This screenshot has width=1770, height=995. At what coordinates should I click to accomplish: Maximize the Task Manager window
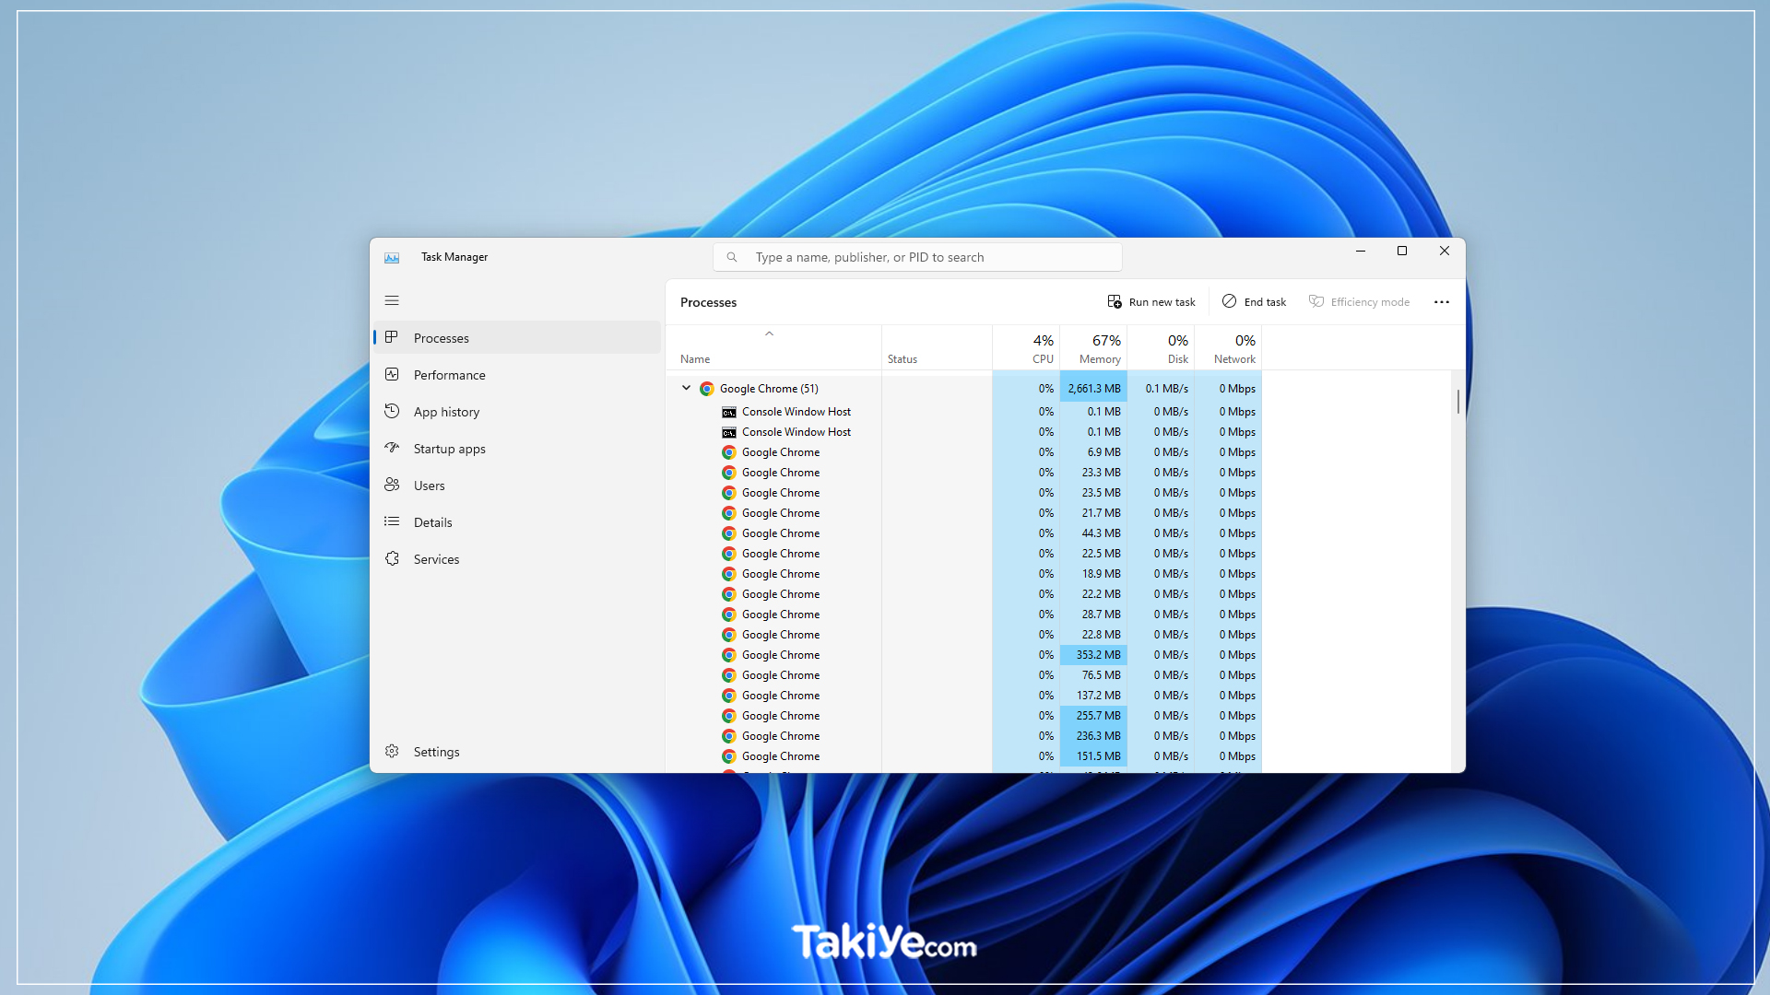coord(1402,251)
